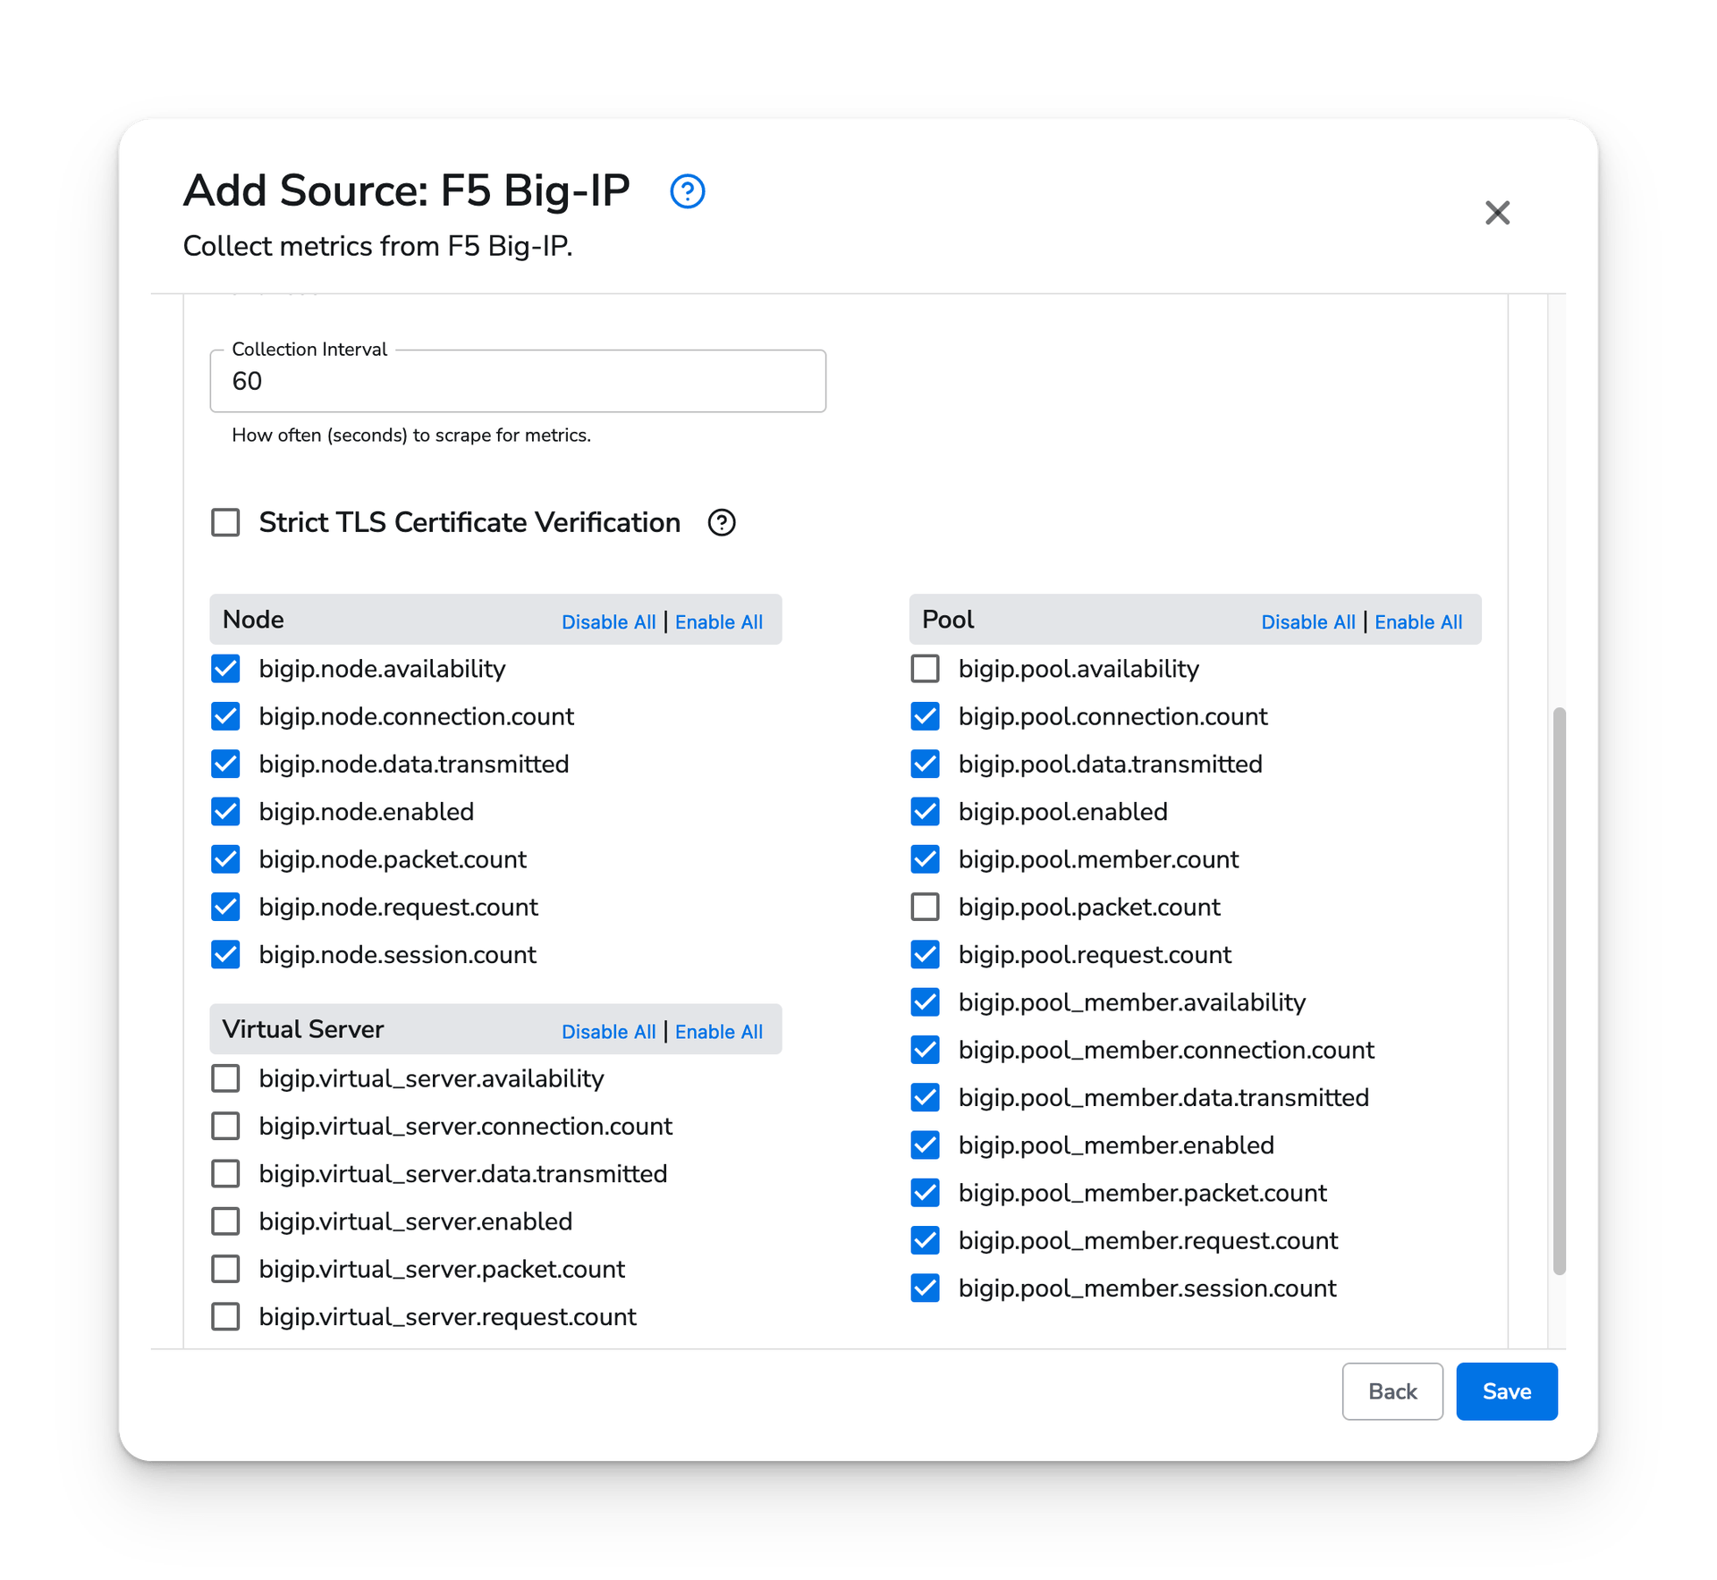Uncheck bigip.node.availability metric
The height and width of the screenshot is (1580, 1717).
tap(225, 669)
